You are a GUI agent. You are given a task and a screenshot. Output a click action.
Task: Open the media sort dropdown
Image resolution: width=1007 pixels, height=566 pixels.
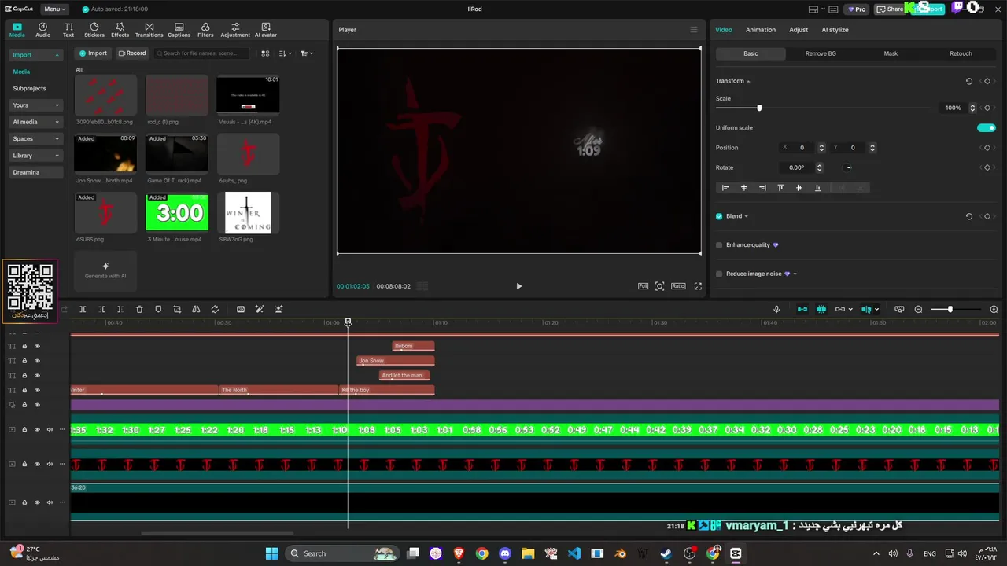[286, 53]
